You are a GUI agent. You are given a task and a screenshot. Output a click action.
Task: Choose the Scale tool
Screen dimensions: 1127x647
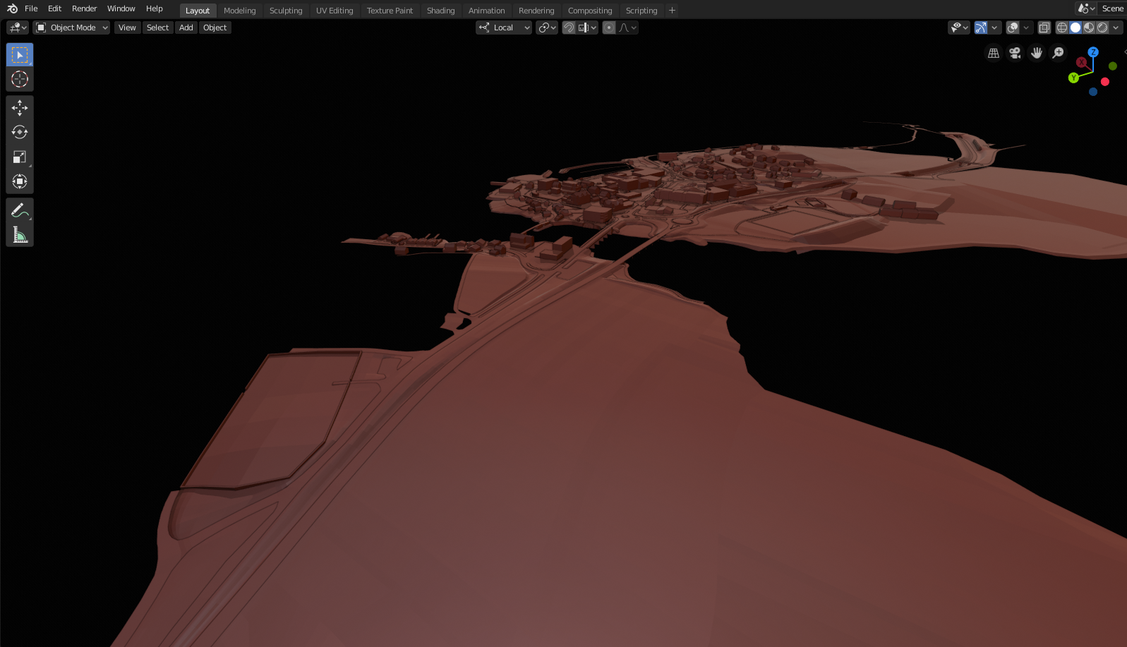click(x=20, y=157)
